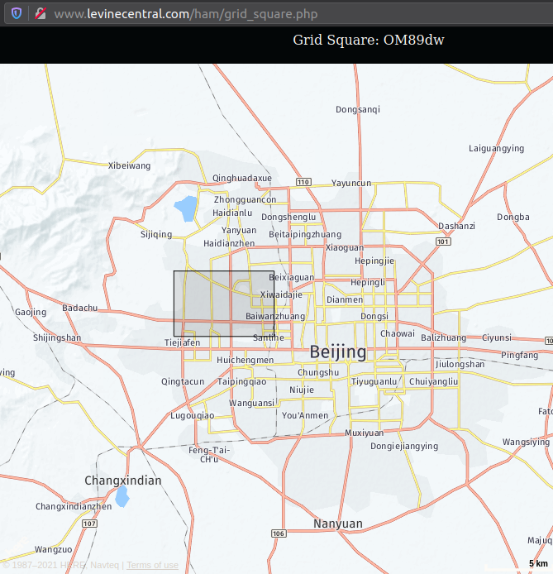Click the route 110 highway shield

(303, 182)
